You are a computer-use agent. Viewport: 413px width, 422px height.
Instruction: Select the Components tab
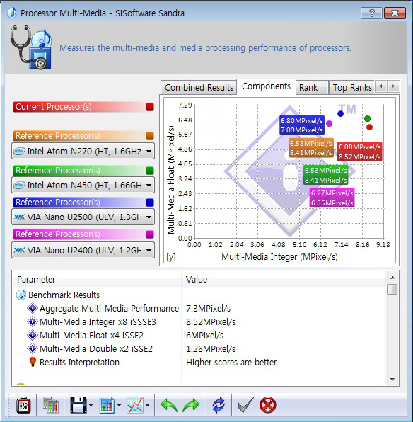(x=266, y=86)
